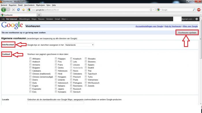This screenshot has width=202, height=113.
Task: Open the Beeld menu
Action: click(20, 5)
